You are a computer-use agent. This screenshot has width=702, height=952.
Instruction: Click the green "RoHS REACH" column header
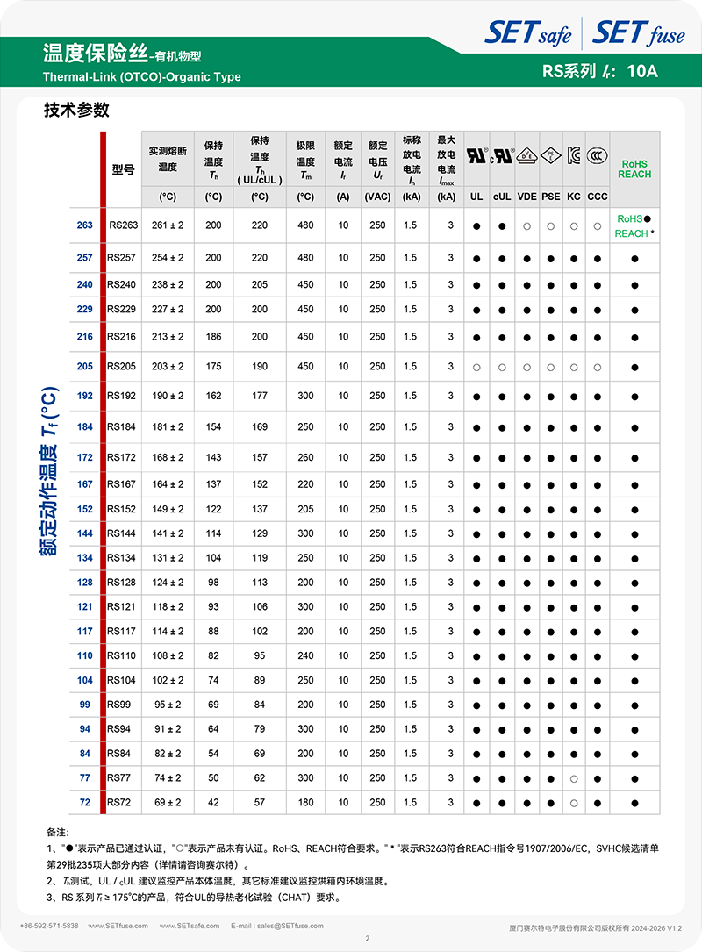coord(634,169)
